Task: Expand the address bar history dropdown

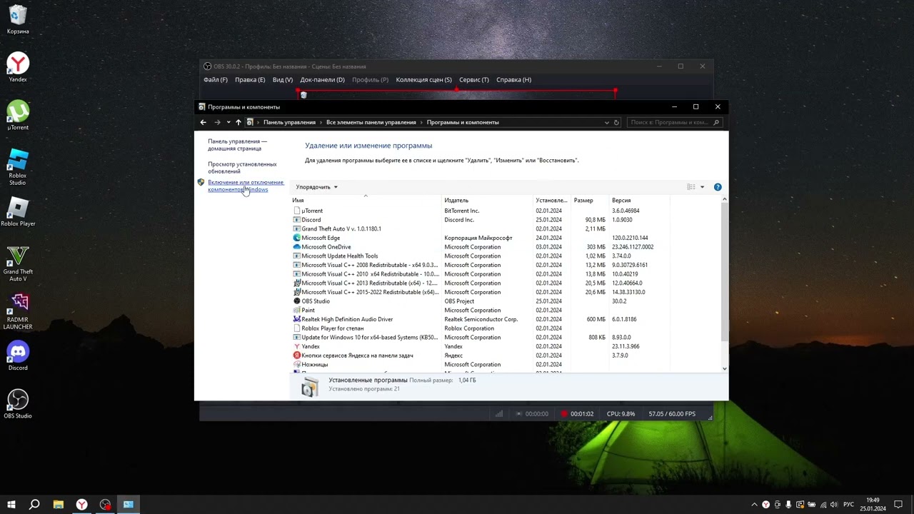Action: [x=607, y=122]
